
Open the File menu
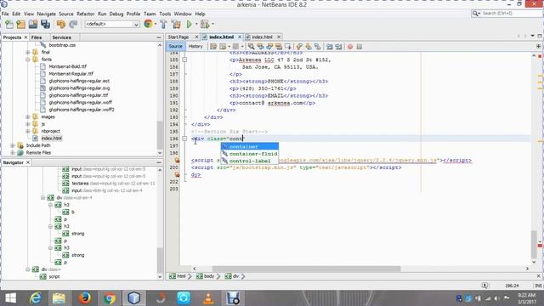[x=5, y=14]
